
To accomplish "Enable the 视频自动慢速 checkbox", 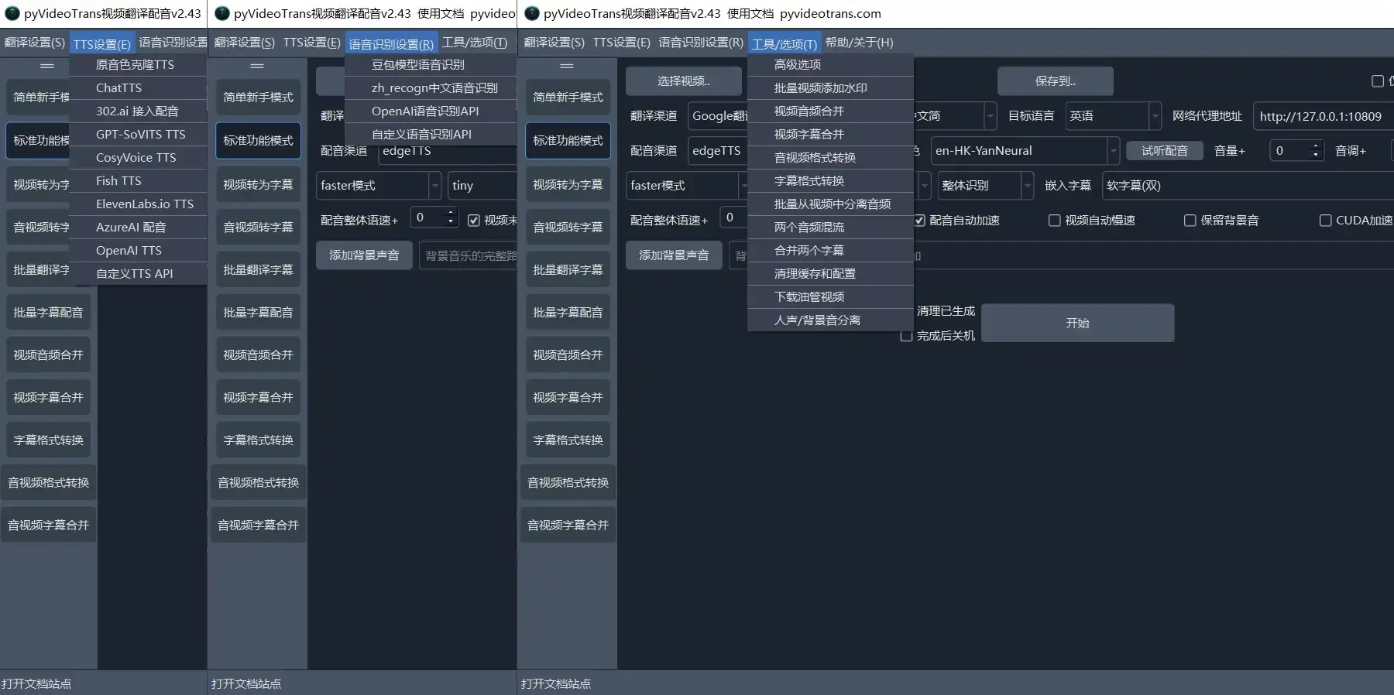I will click(x=1054, y=221).
